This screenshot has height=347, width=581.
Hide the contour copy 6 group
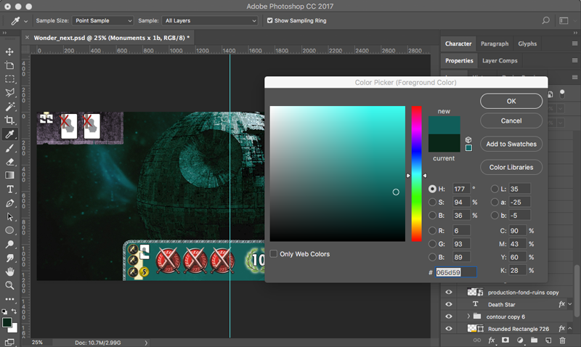point(448,317)
